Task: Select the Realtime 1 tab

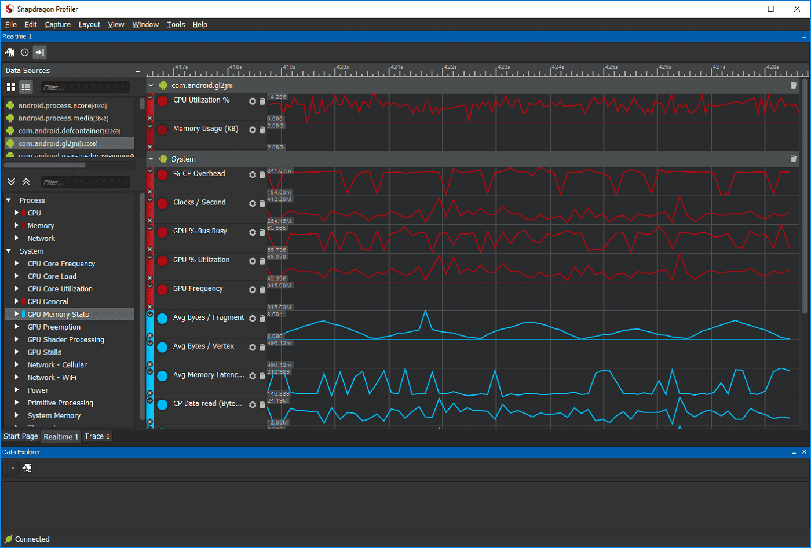Action: [61, 437]
